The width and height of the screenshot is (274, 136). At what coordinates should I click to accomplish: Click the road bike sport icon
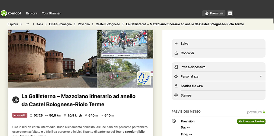coord(16,100)
